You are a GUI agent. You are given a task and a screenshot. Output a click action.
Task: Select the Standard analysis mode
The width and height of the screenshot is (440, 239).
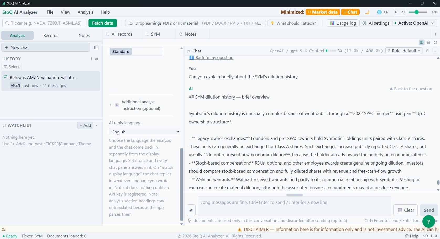pos(121,51)
